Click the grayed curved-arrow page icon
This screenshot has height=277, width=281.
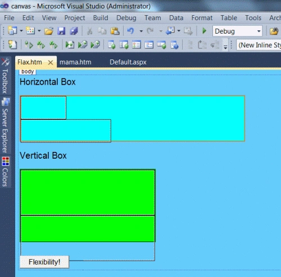click(202, 45)
